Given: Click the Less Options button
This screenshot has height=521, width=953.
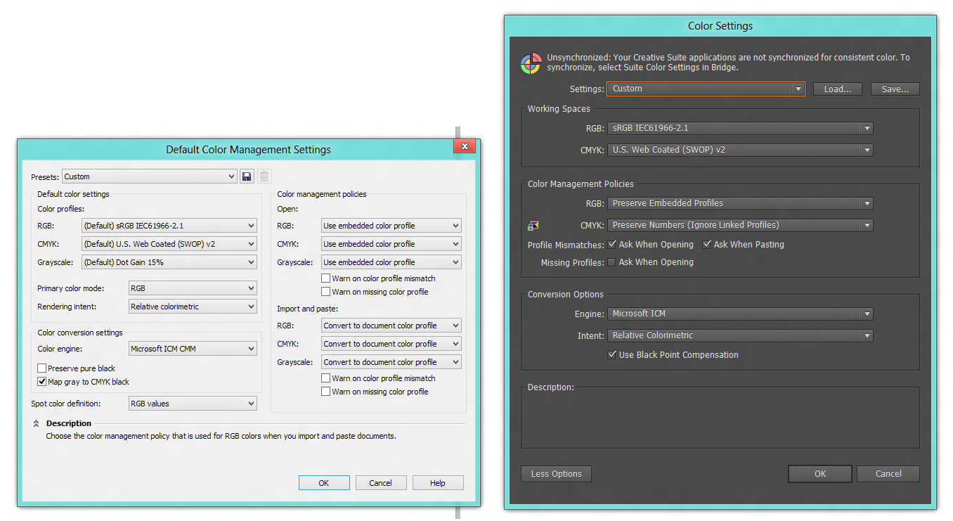Looking at the screenshot, I should click(x=557, y=474).
